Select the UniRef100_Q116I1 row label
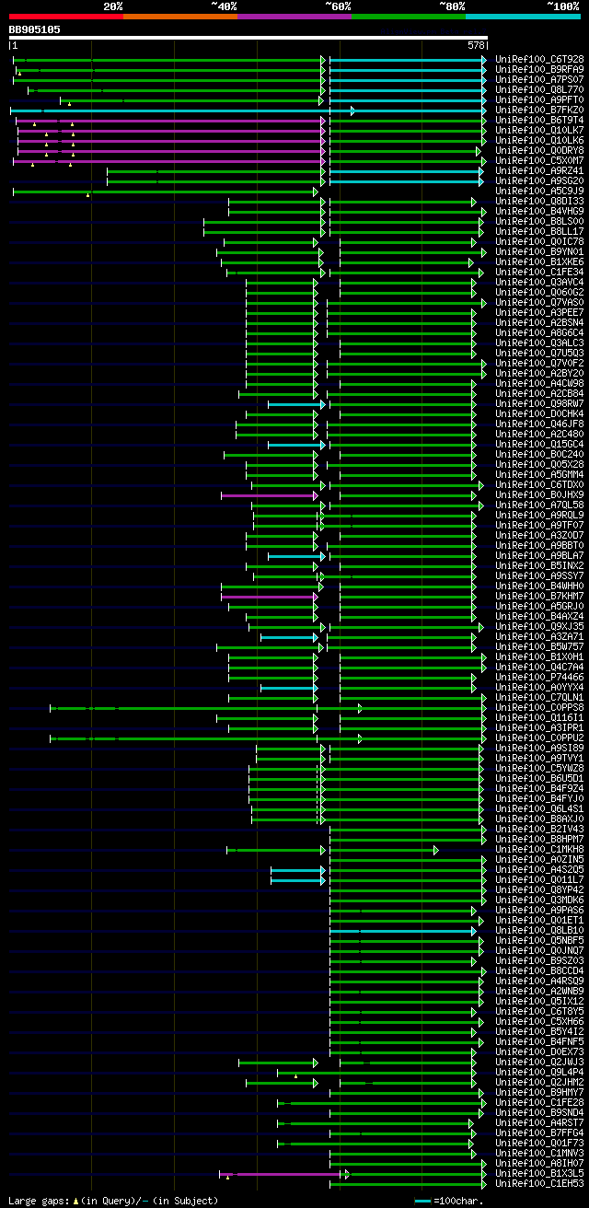This screenshot has height=1208, width=589. [539, 717]
